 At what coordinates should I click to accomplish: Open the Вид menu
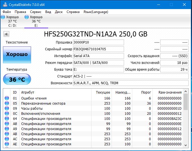48,12
